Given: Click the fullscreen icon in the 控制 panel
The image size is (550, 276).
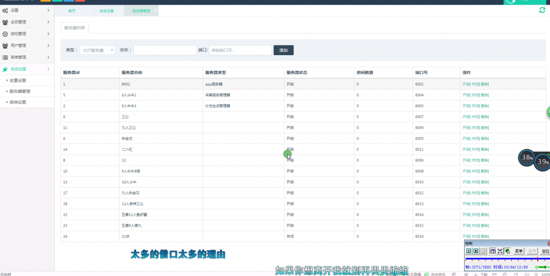Looking at the screenshot, I should [500, 251].
